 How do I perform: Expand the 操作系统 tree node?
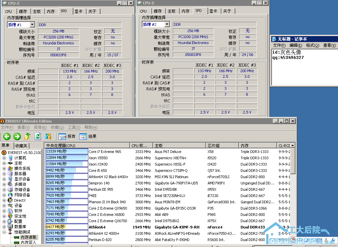point(4,169)
